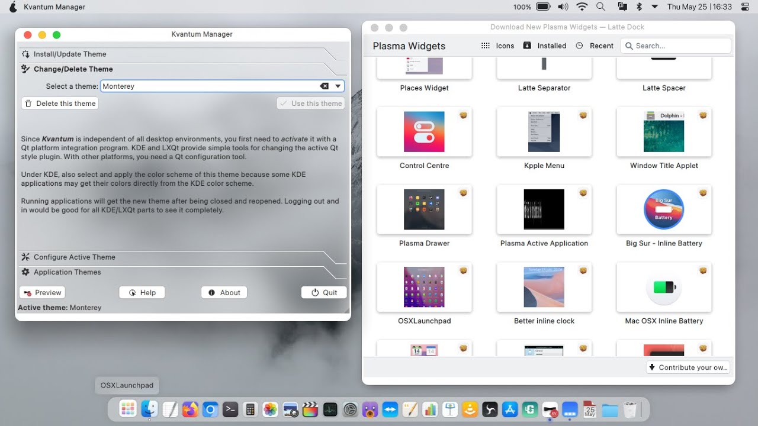Click the "Places Widget" label
Image resolution: width=758 pixels, height=426 pixels.
coord(424,88)
